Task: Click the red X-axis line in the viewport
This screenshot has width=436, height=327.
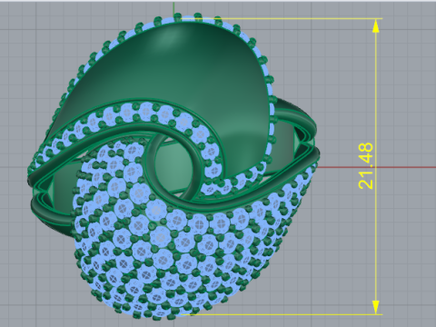Action: 376,167
